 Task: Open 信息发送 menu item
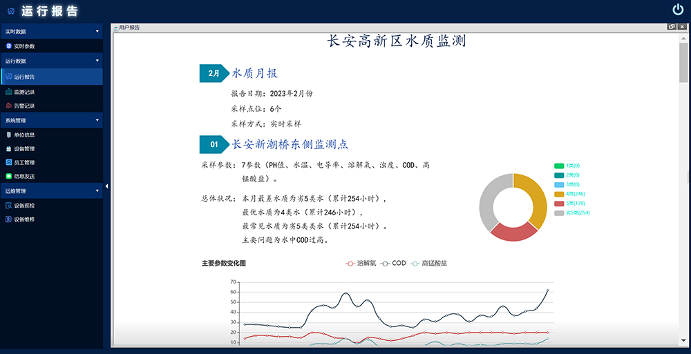click(x=52, y=176)
